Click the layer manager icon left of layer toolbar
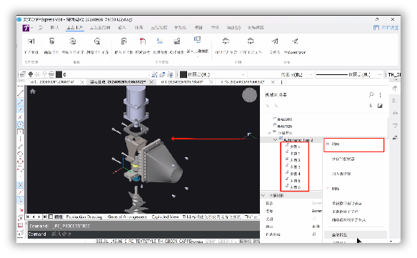417x258 pixels. pos(23,74)
